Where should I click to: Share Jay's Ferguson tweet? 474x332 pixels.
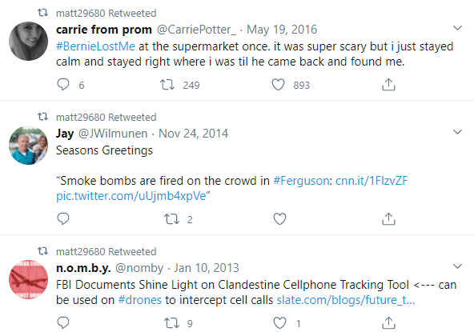tap(388, 219)
